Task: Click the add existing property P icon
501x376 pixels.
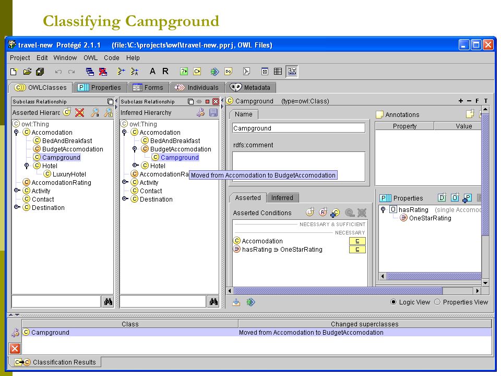Action: (x=467, y=198)
